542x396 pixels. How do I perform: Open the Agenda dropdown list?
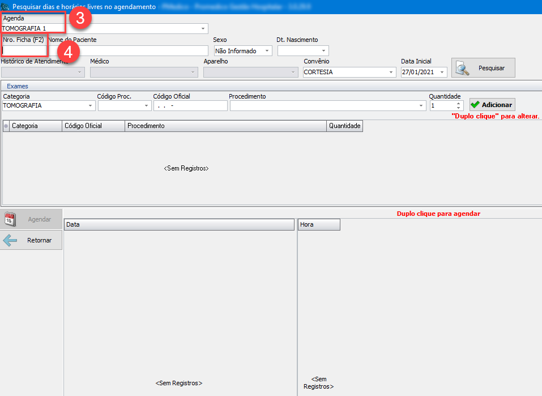[203, 28]
